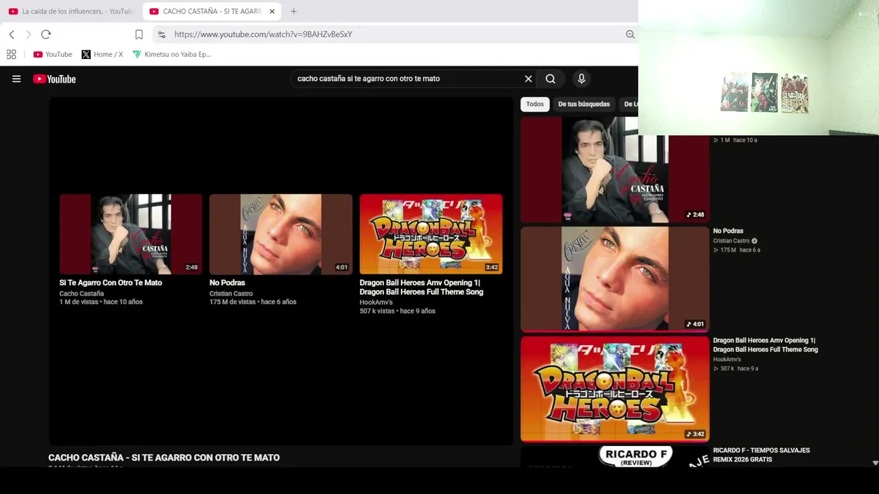Screen dimensions: 879x494
Task: Switch to 'La caída de los influencers' tab
Action: [x=71, y=11]
